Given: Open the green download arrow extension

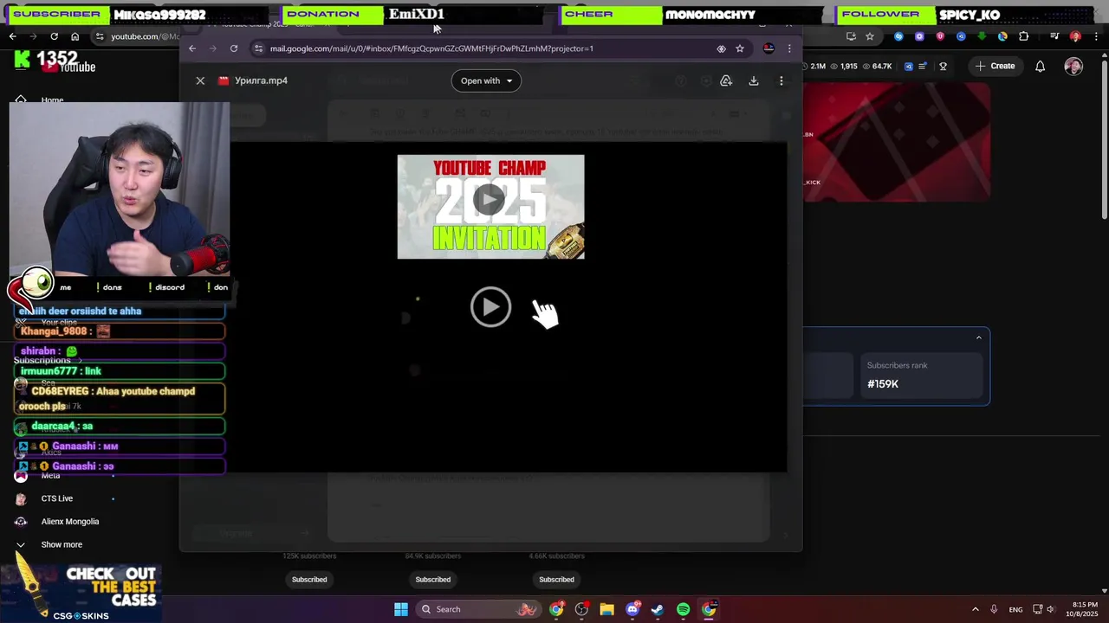Looking at the screenshot, I should pyautogui.click(x=982, y=36).
